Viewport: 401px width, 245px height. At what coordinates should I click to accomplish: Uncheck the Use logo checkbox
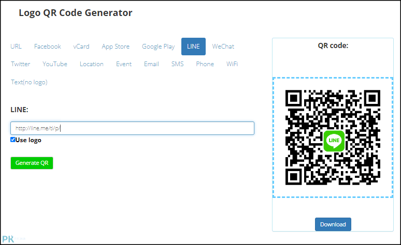click(13, 140)
